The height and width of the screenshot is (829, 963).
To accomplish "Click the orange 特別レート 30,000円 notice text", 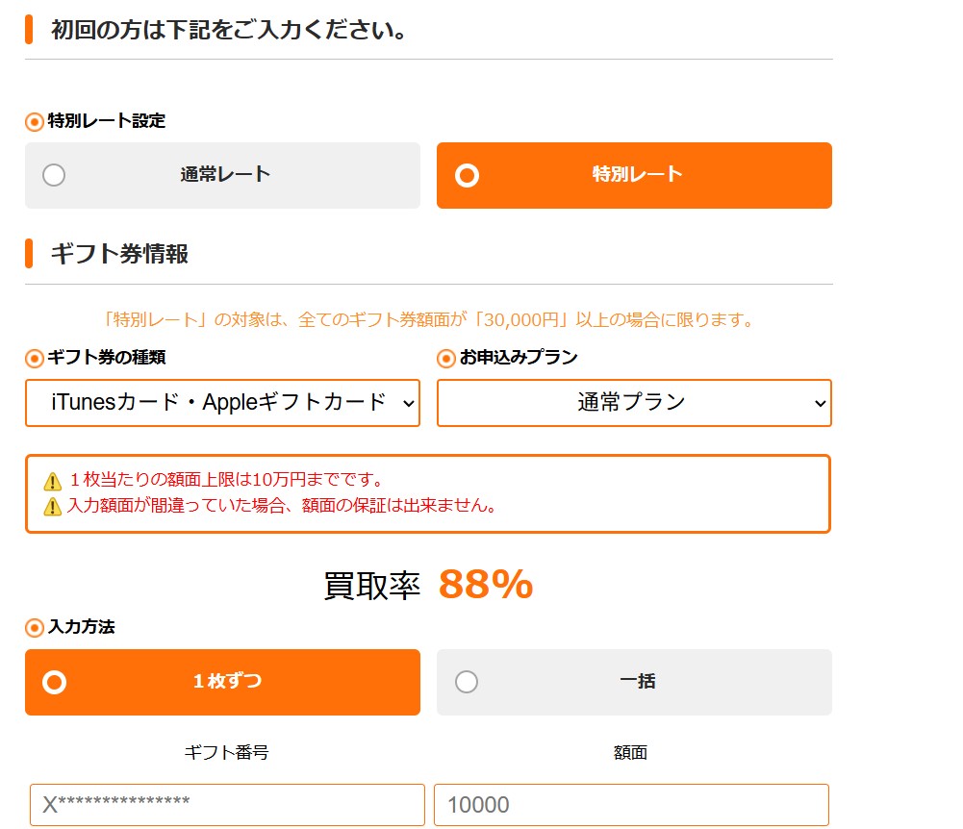I will coord(428,319).
